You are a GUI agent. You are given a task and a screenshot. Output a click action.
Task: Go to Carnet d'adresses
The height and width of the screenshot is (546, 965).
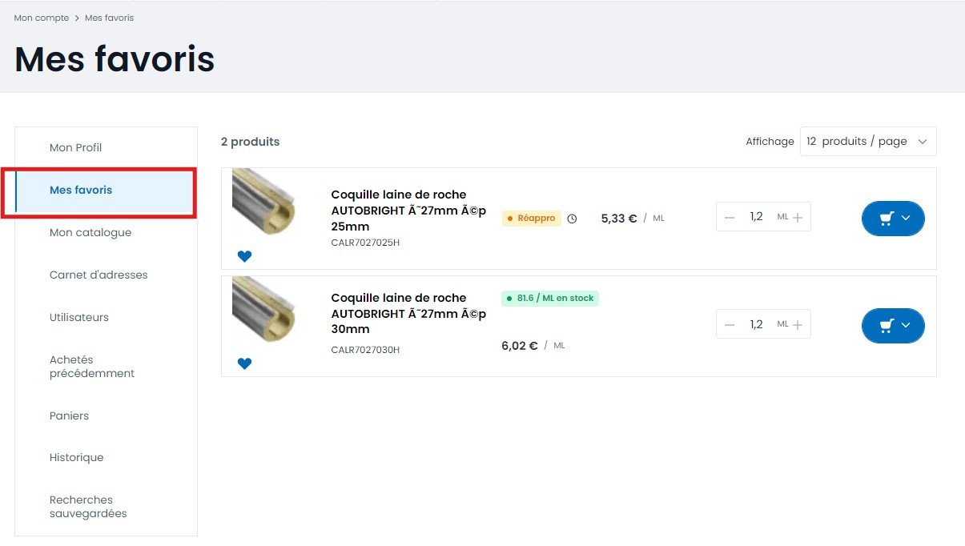pyautogui.click(x=99, y=275)
